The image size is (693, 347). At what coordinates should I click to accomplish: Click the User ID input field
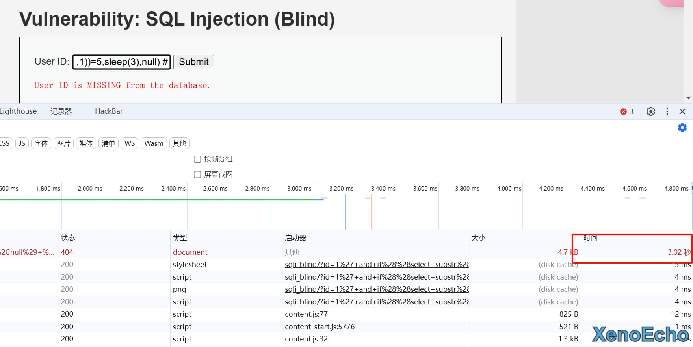121,62
